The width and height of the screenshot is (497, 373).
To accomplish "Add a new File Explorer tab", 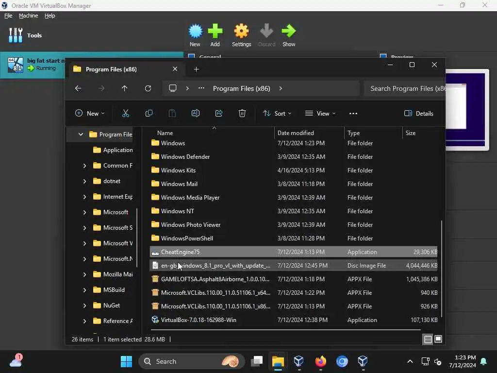I will tap(197, 69).
